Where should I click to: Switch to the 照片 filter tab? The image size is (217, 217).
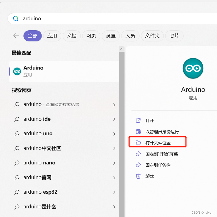coord(174,36)
